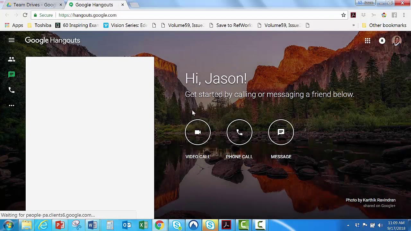Open the Google notifications bell
This screenshot has height=231, width=411.
382,41
